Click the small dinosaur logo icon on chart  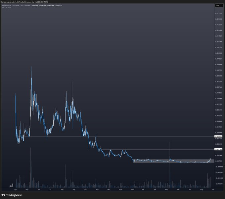tap(12, 185)
